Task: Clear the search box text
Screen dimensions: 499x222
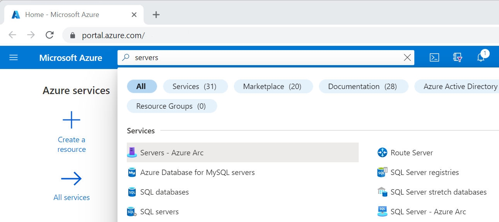Action: pyautogui.click(x=407, y=58)
